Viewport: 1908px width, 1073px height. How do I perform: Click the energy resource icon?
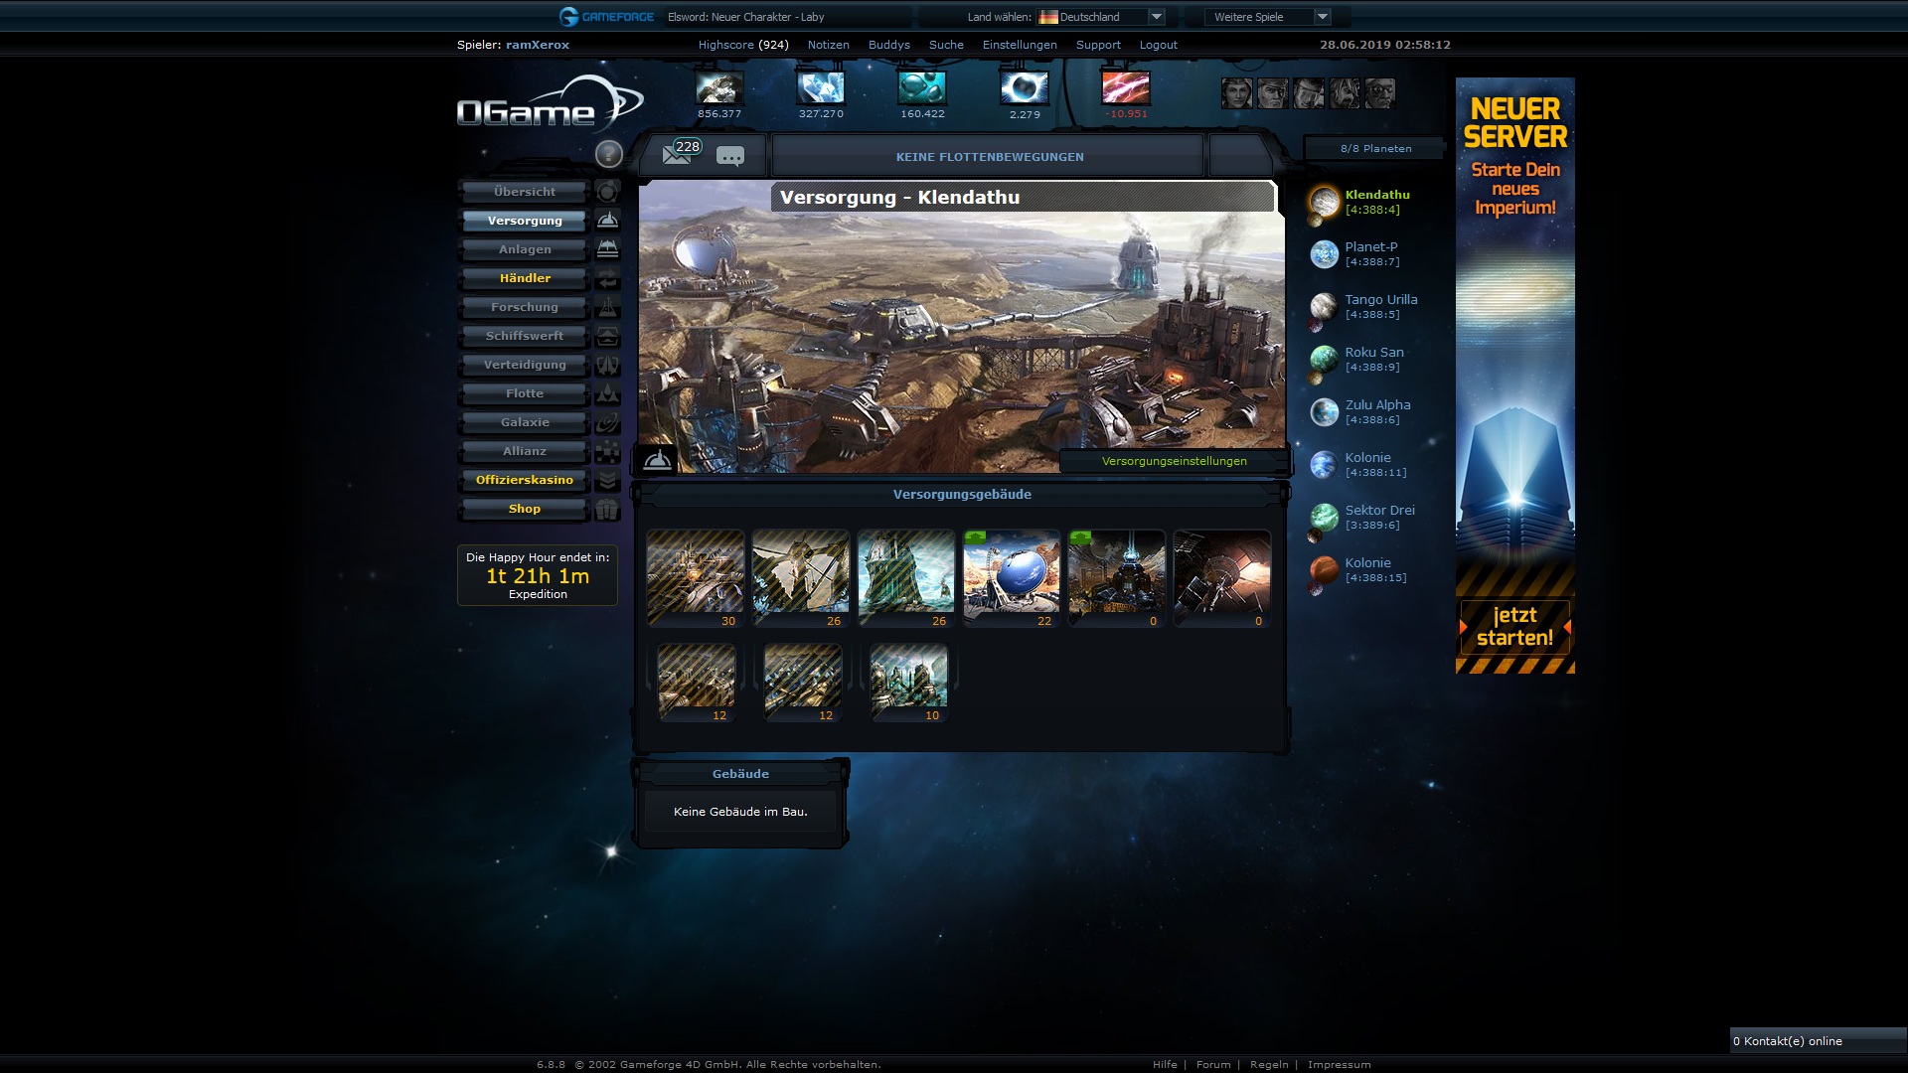tap(1126, 87)
